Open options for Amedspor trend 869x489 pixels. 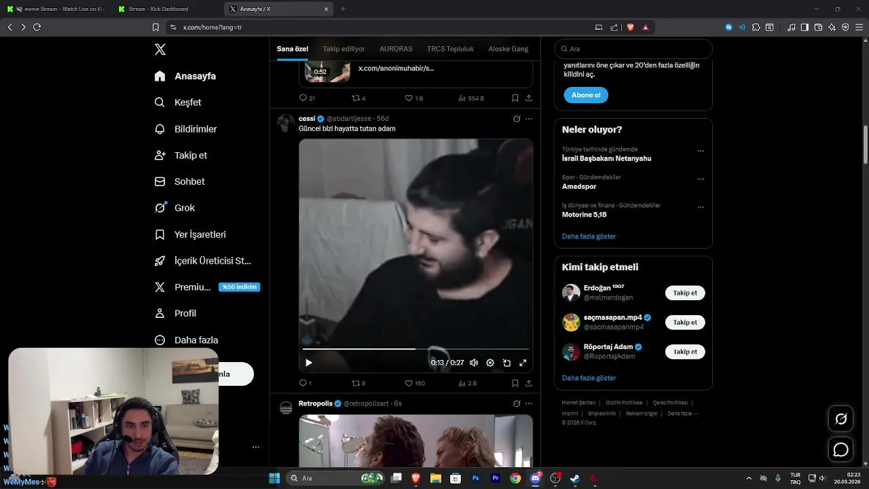[701, 179]
